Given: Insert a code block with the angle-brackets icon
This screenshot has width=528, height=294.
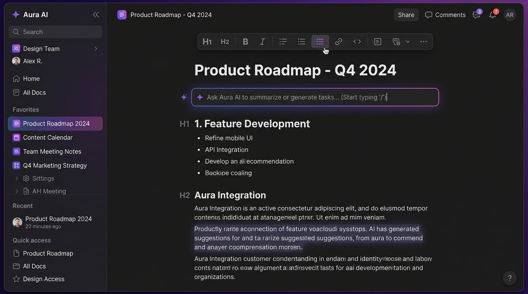Looking at the screenshot, I should pyautogui.click(x=357, y=42).
